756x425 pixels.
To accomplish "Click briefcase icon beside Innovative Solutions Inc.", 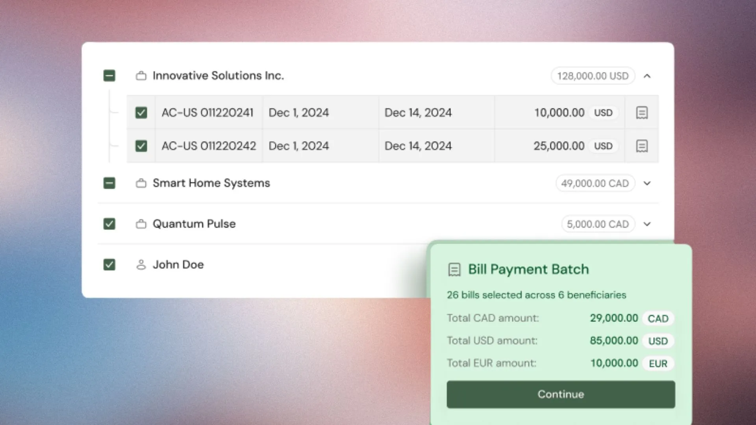I will (x=141, y=76).
